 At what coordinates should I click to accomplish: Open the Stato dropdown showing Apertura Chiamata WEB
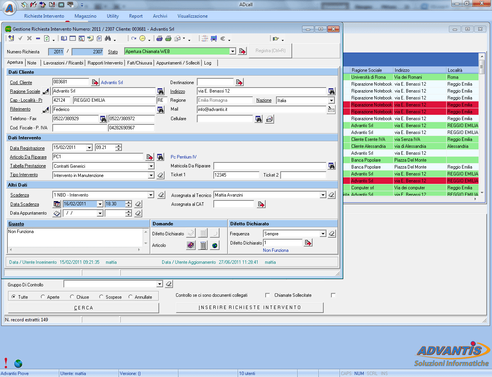pyautogui.click(x=233, y=51)
